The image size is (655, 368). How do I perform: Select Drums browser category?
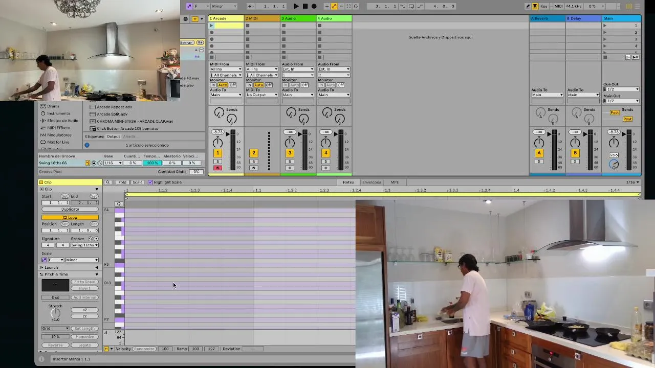[x=53, y=106]
